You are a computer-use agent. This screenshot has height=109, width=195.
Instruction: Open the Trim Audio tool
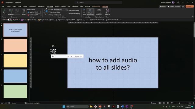(24, 12)
